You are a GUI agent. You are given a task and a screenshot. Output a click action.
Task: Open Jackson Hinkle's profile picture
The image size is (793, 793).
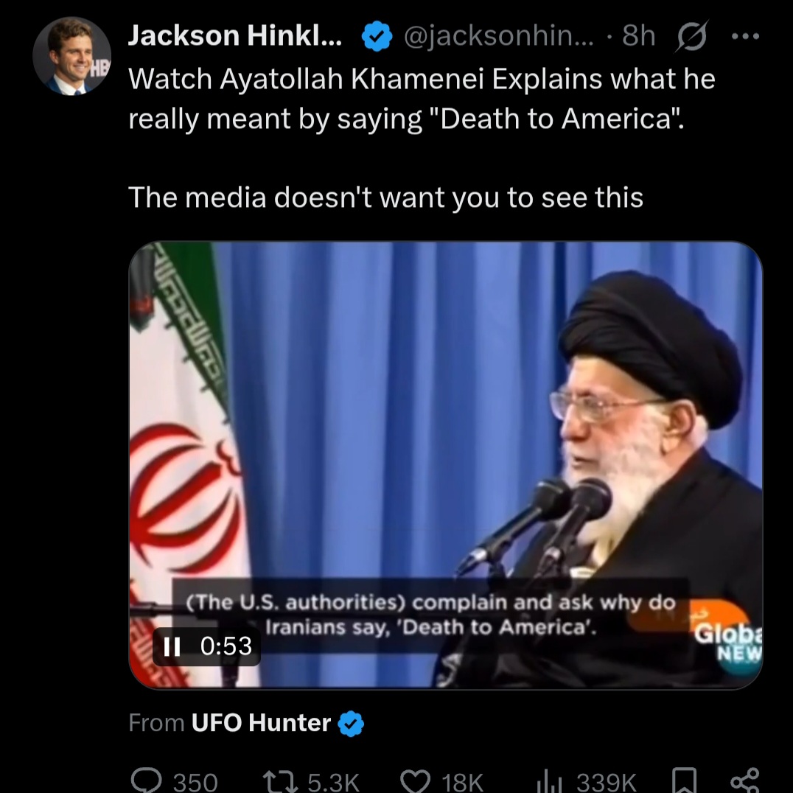[x=71, y=56]
